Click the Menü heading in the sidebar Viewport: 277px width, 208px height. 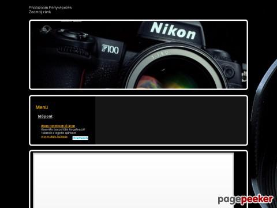click(x=42, y=107)
